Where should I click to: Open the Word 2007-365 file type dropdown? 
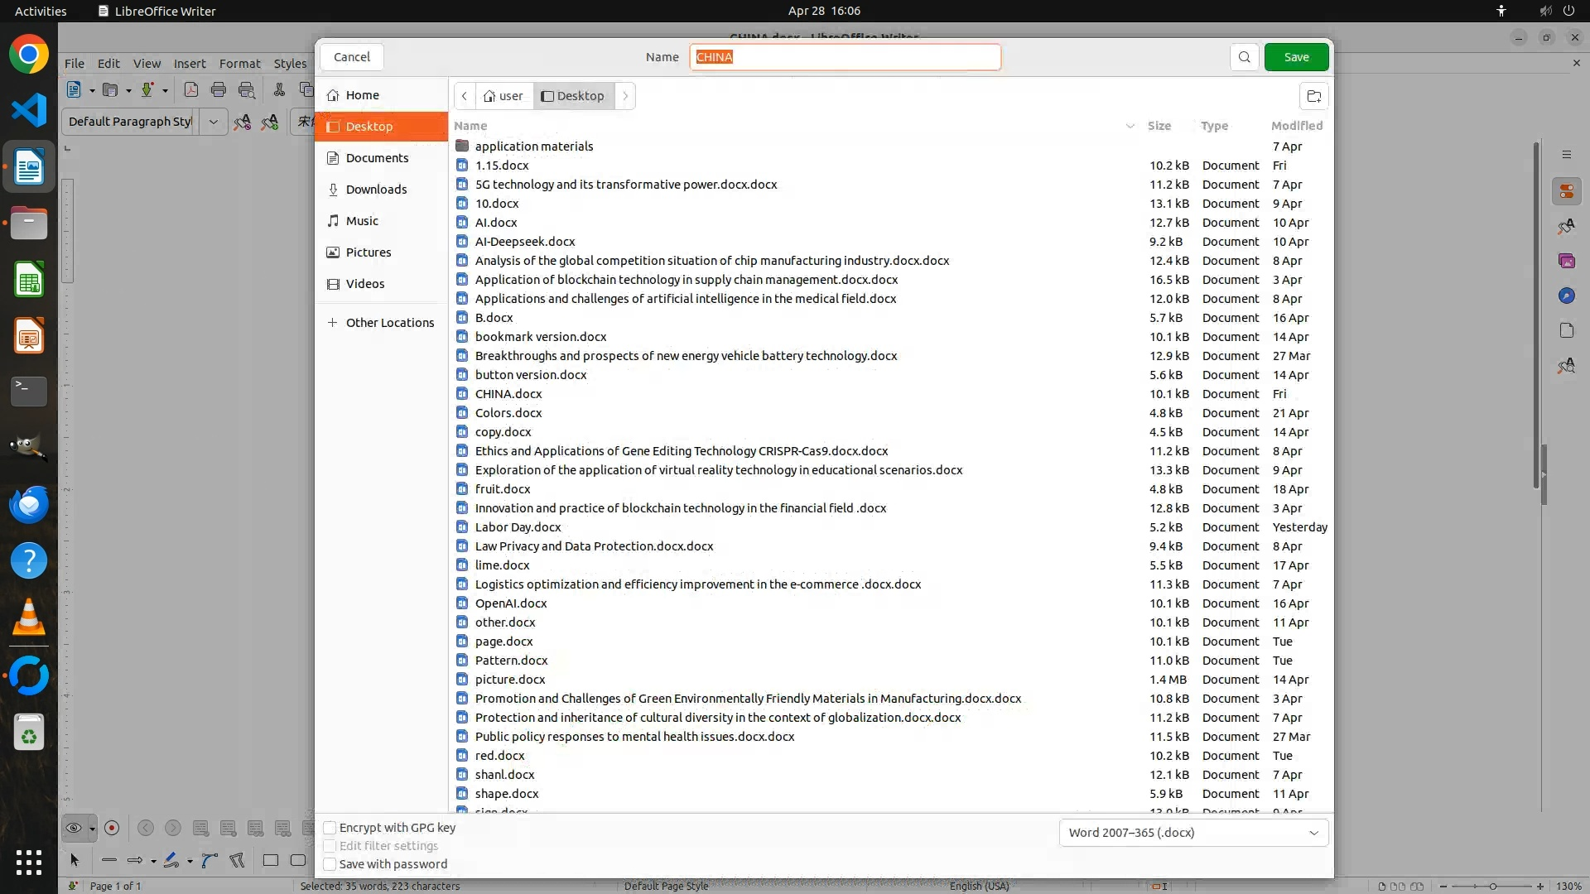(x=1193, y=833)
